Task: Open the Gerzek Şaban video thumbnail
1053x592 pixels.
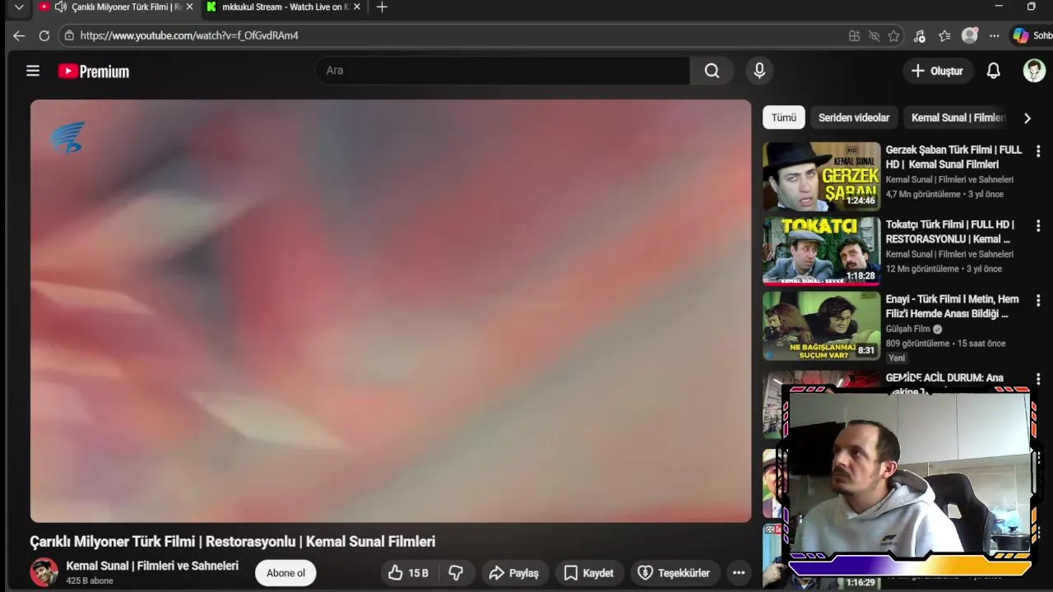Action: 821,177
